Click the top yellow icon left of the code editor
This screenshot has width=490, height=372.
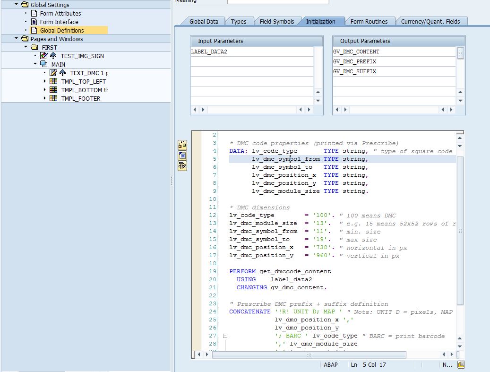(x=182, y=145)
